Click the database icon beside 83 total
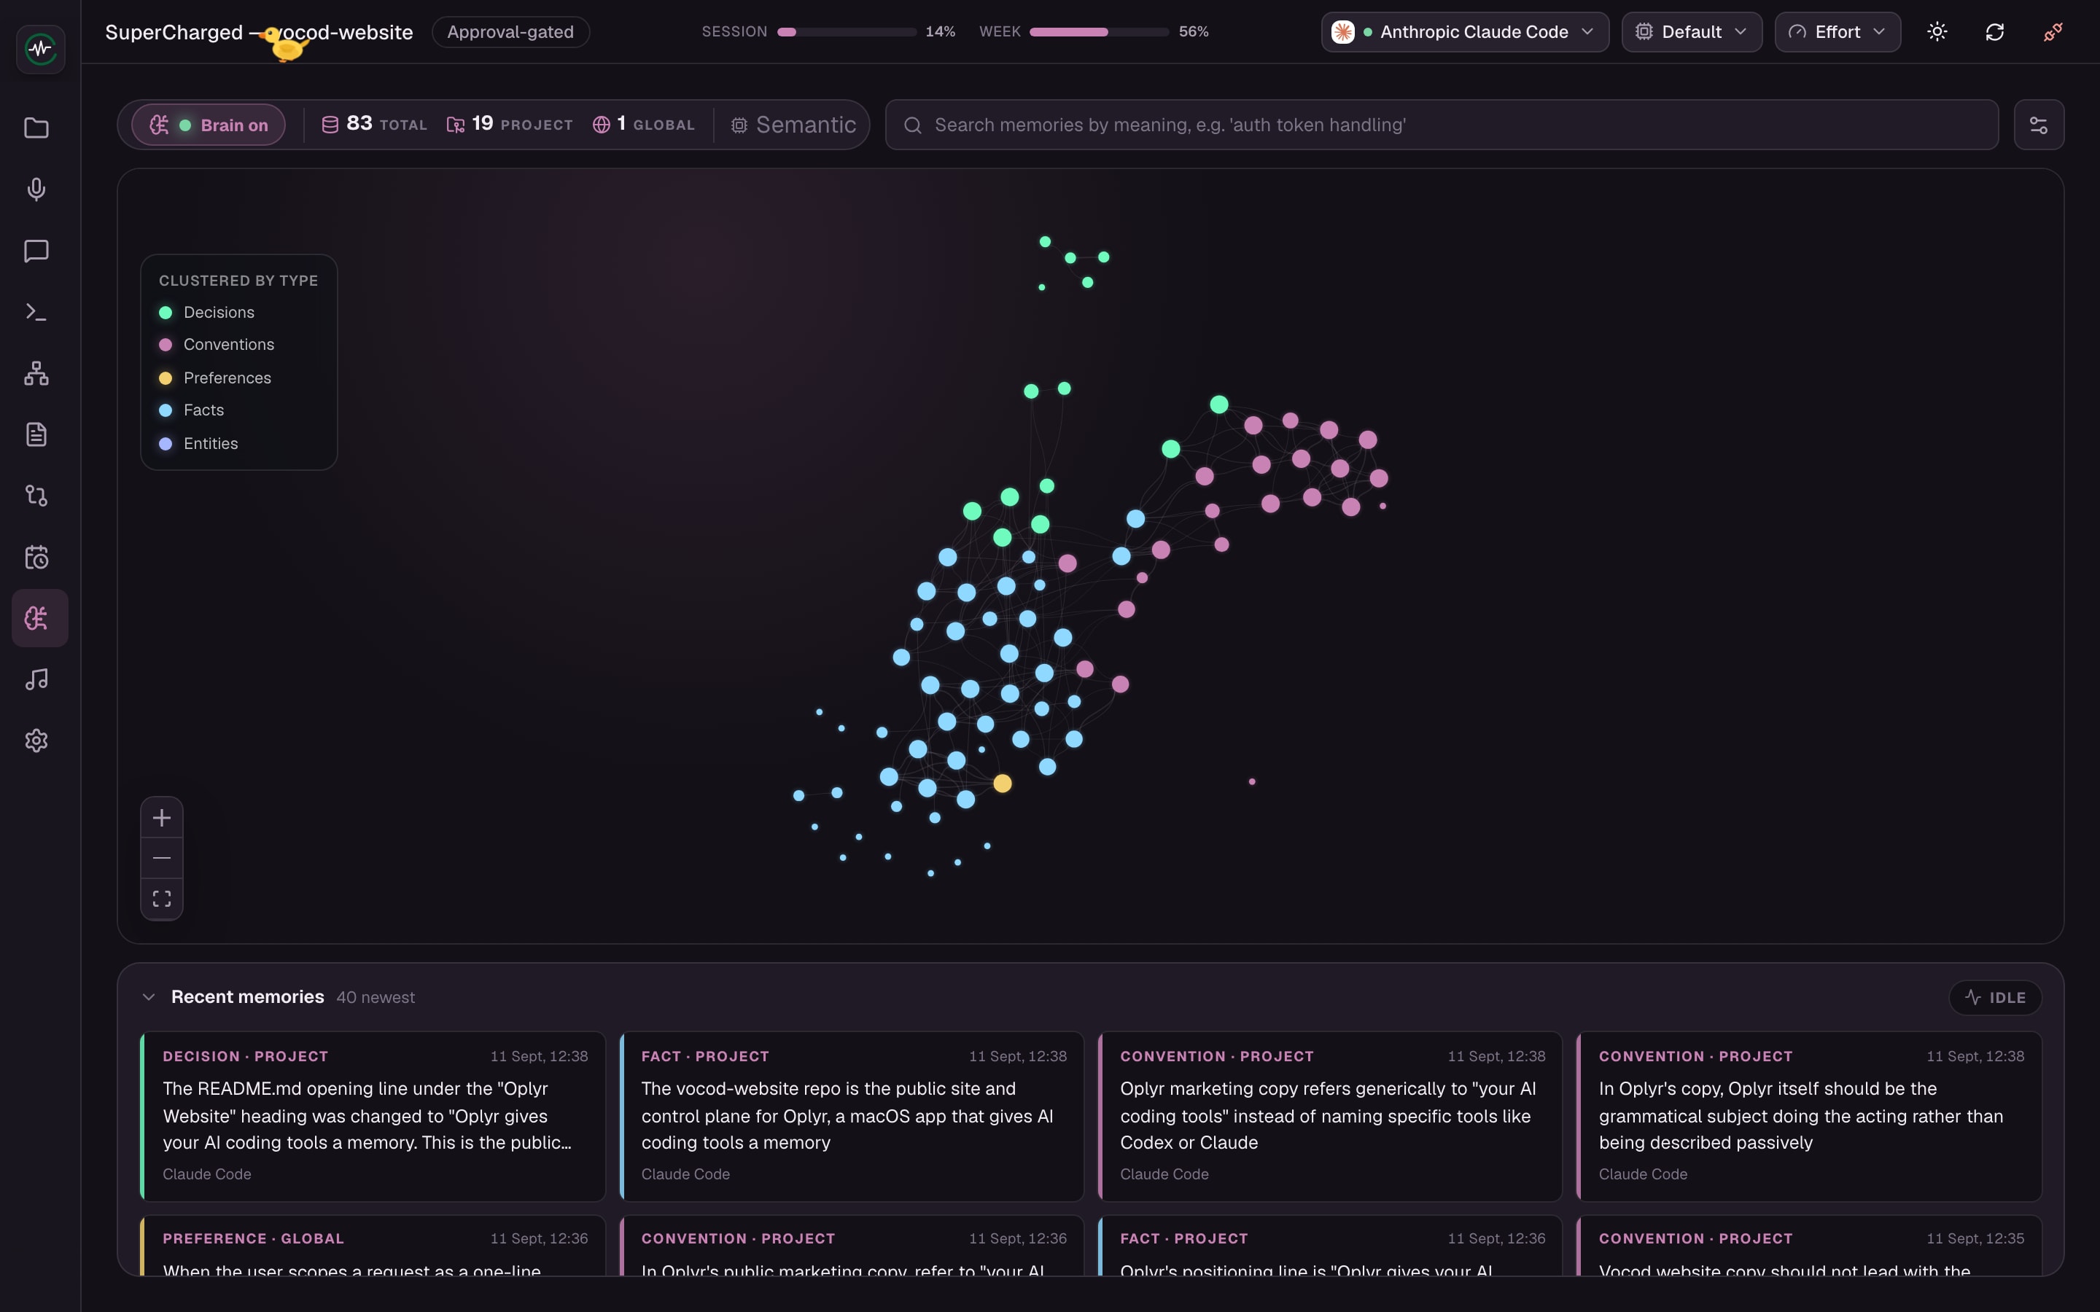This screenshot has height=1312, width=2100. pyautogui.click(x=330, y=125)
